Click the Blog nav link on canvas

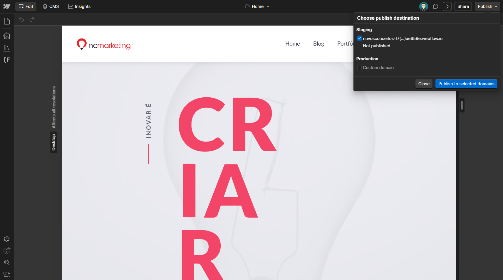click(318, 44)
